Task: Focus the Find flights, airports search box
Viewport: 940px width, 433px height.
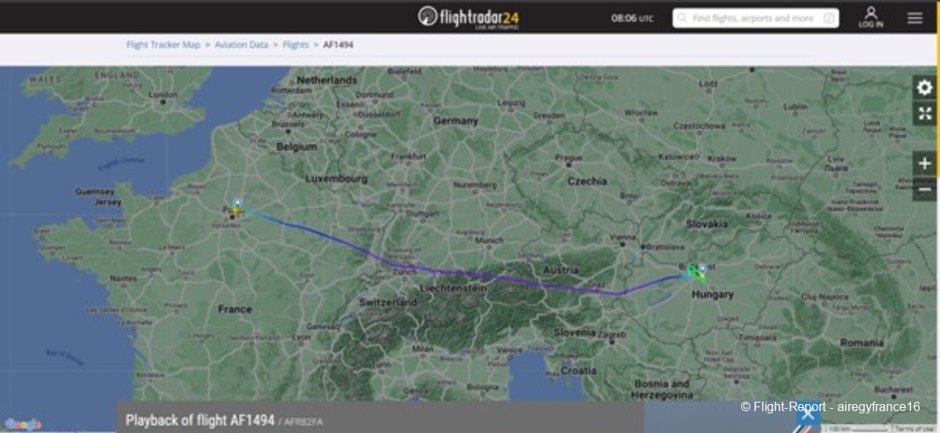Action: click(755, 18)
